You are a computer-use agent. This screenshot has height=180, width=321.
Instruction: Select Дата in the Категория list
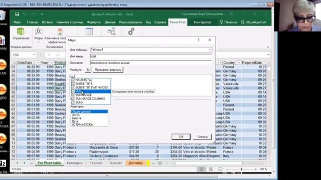[89, 121]
